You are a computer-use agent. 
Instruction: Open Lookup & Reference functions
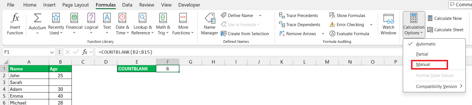143,24
